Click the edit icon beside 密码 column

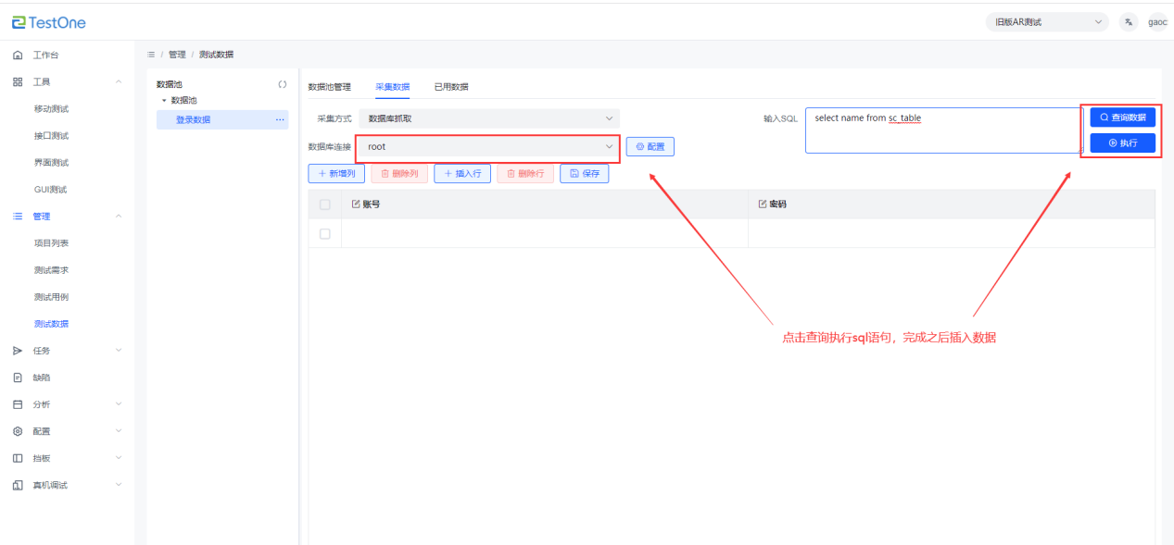pyautogui.click(x=763, y=204)
